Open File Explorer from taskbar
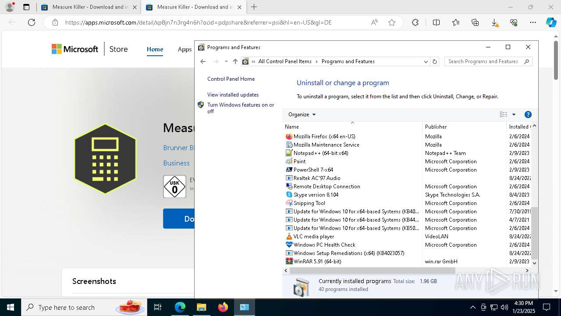The height and width of the screenshot is (316, 561). (201, 307)
